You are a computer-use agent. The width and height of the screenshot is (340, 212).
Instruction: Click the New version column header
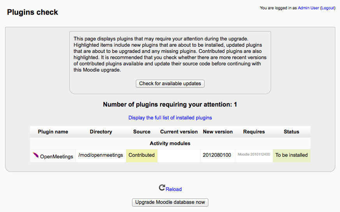[218, 131]
